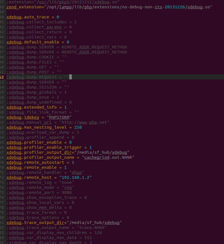The width and height of the screenshot is (224, 244).
Task: Click the ';xdebug.manual_url' line
Action: (58, 122)
